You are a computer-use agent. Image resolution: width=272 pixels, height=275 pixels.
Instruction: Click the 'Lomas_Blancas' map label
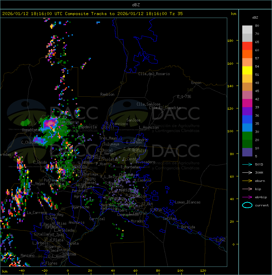pyautogui.click(x=188, y=202)
